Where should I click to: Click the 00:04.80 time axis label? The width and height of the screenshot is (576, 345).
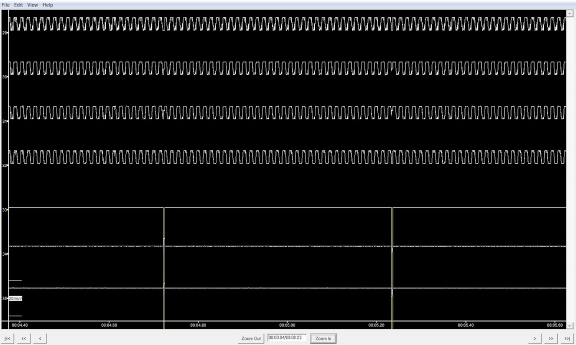198,325
